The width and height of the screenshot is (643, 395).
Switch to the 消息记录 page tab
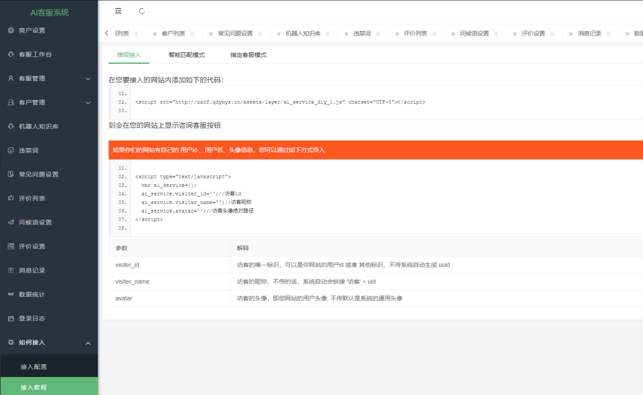tap(589, 34)
